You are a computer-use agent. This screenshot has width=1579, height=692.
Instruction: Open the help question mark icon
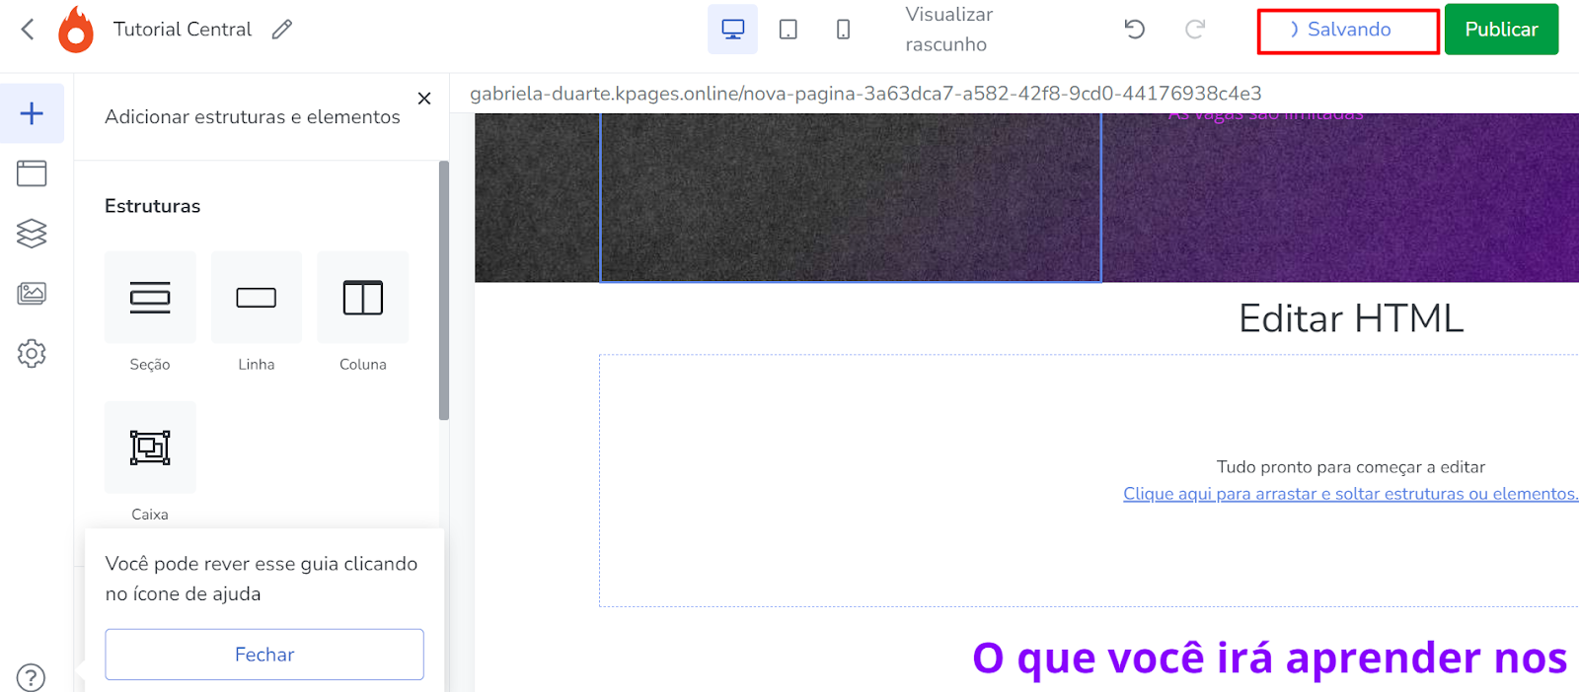(x=32, y=677)
